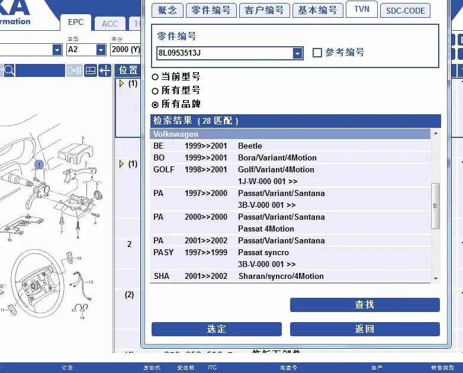Switch to the TVN tab
Image resolution: width=463 pixels, height=373 pixels.
362,9
